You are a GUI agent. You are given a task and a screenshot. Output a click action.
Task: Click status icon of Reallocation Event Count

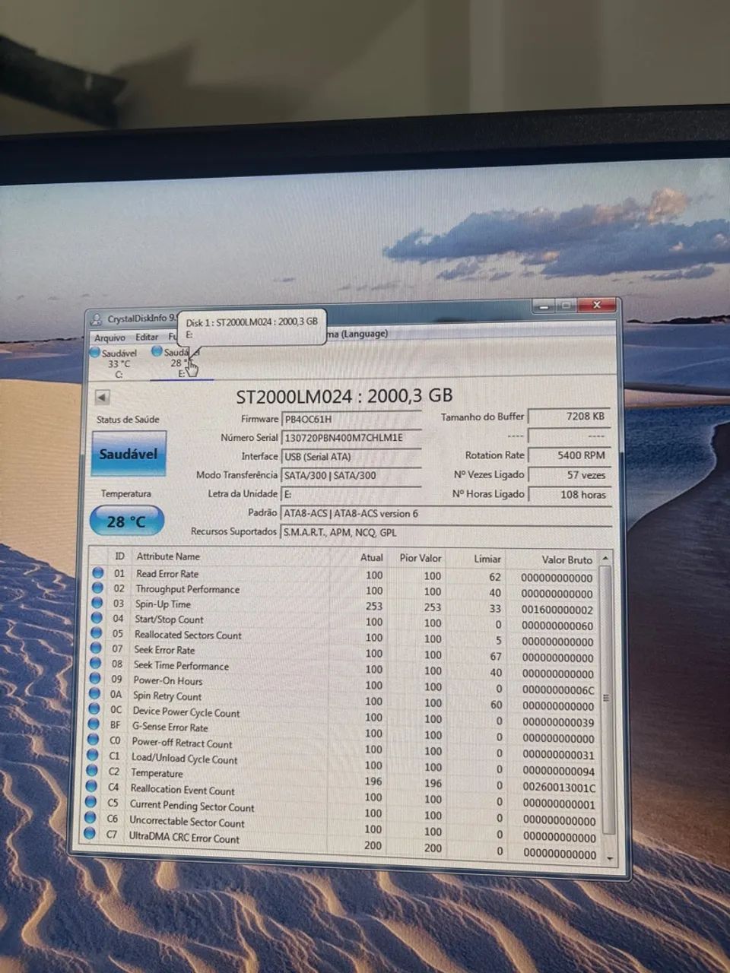[91, 787]
